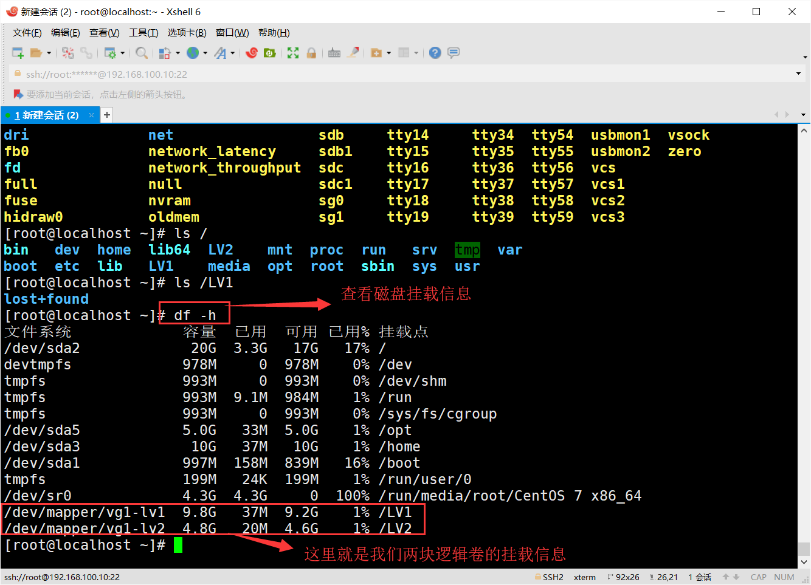Expand the Font icon dropdown arrow

pyautogui.click(x=232, y=53)
